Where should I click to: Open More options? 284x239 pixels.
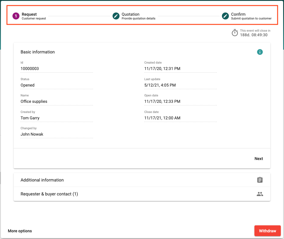point(20,231)
